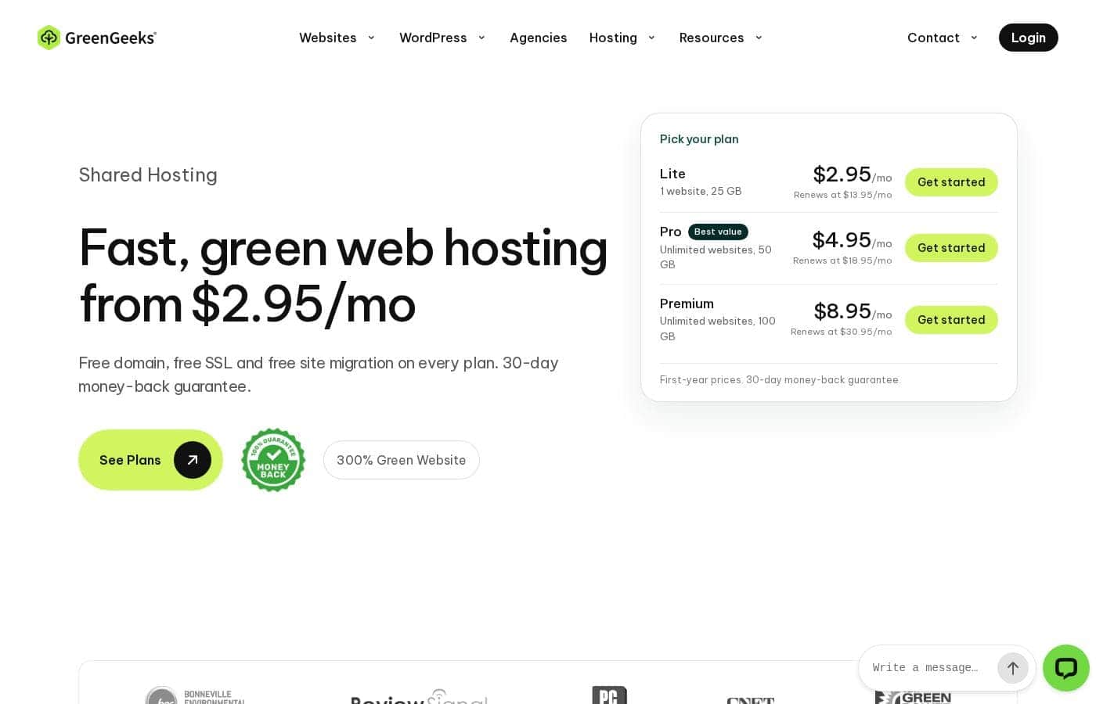Open the Resources menu item
1096x704 pixels.
click(x=712, y=38)
